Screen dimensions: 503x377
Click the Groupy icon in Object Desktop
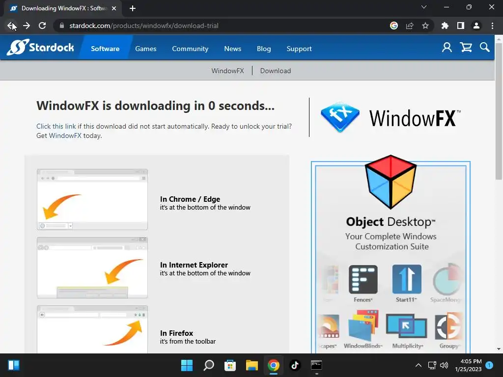click(448, 326)
